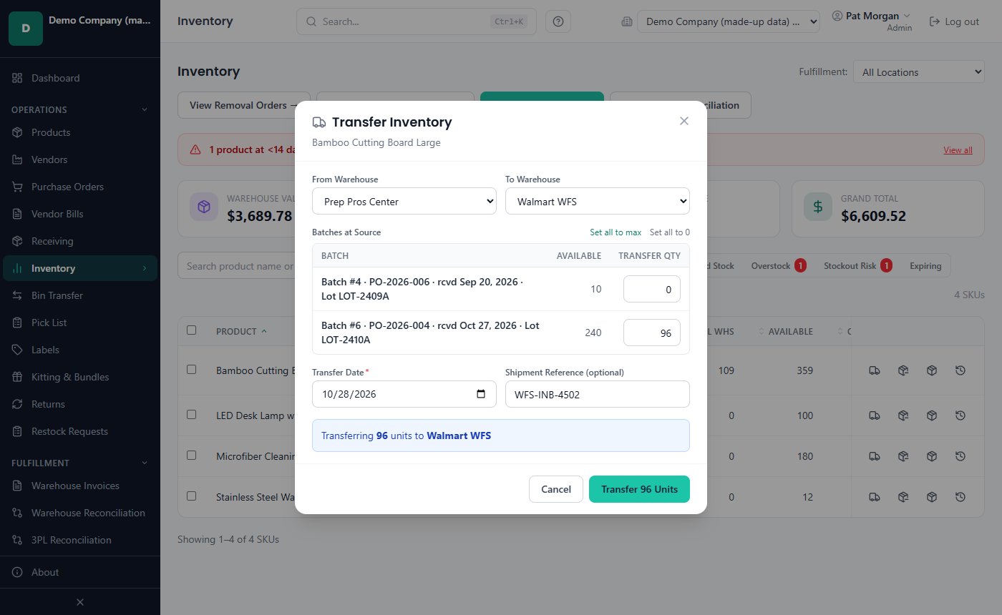
Task: Click transfer truck icon in Bamboo Cutting row
Action: (875, 370)
